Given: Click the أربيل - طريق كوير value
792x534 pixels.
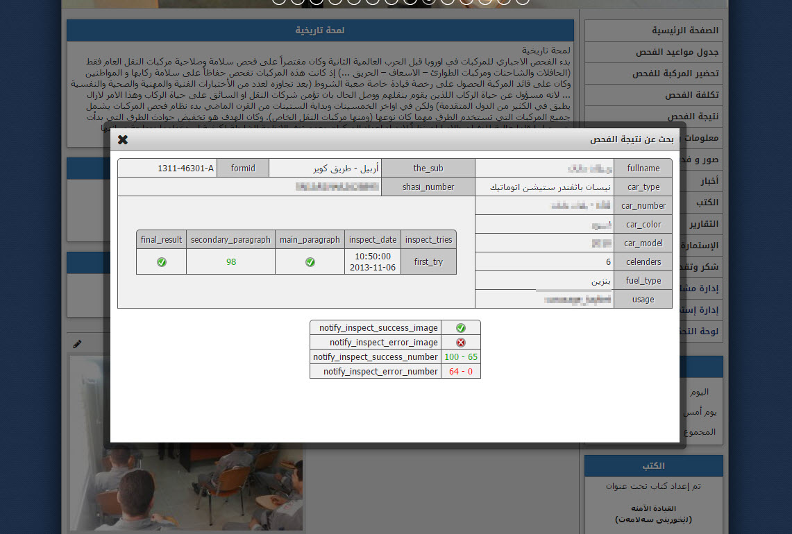Looking at the screenshot, I should 346,168.
